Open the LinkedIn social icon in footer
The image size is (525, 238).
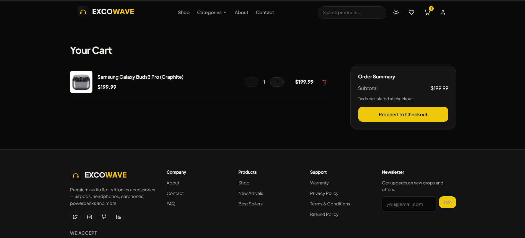point(118,217)
